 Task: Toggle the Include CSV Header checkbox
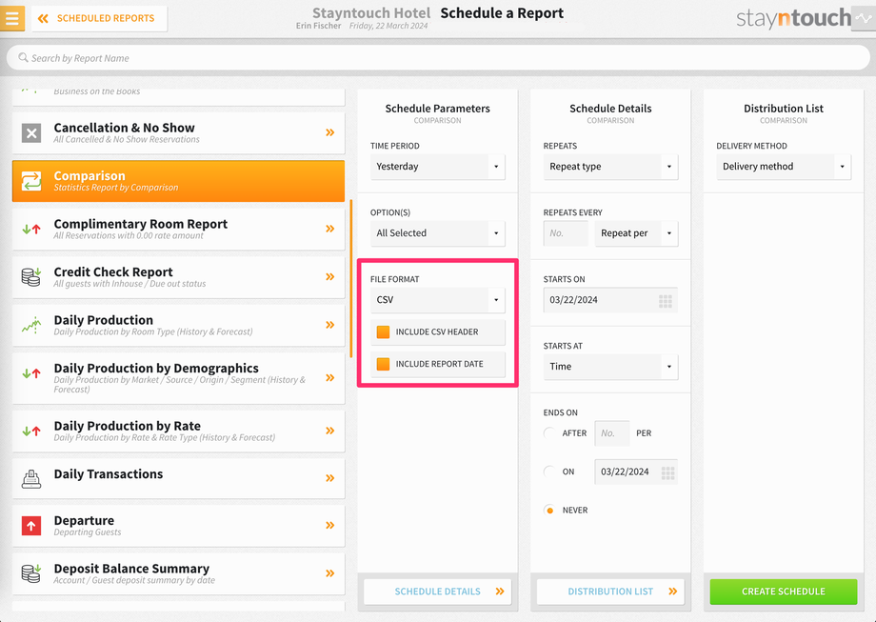click(383, 332)
